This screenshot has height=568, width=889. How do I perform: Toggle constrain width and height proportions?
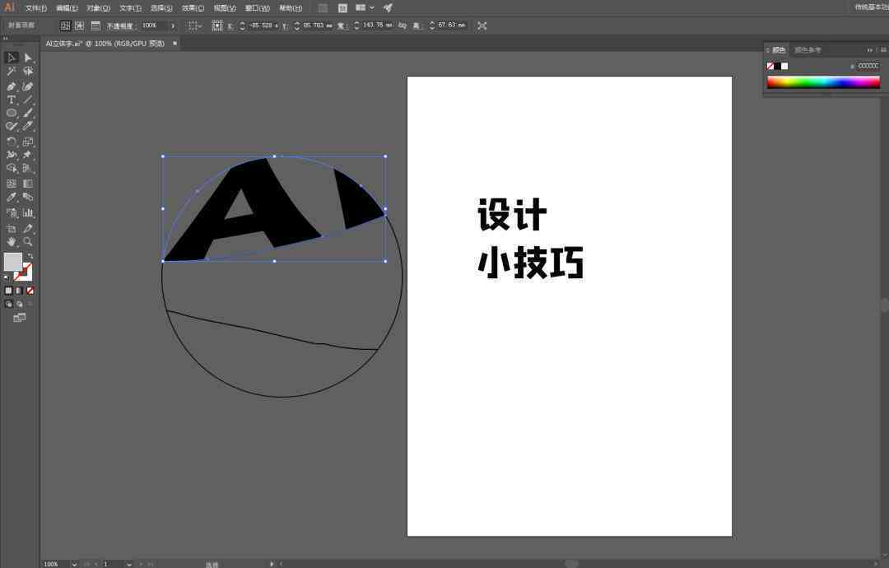[x=403, y=26]
